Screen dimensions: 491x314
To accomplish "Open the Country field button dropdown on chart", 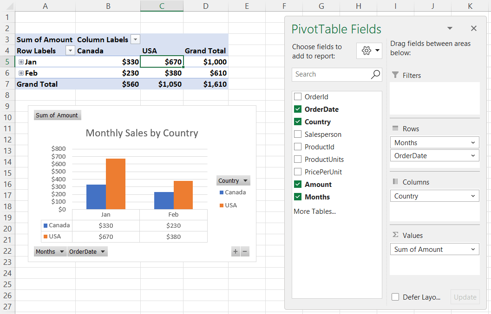I will pyautogui.click(x=246, y=180).
